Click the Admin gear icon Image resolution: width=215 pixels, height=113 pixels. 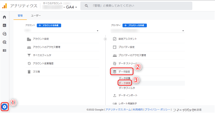click(x=5, y=107)
